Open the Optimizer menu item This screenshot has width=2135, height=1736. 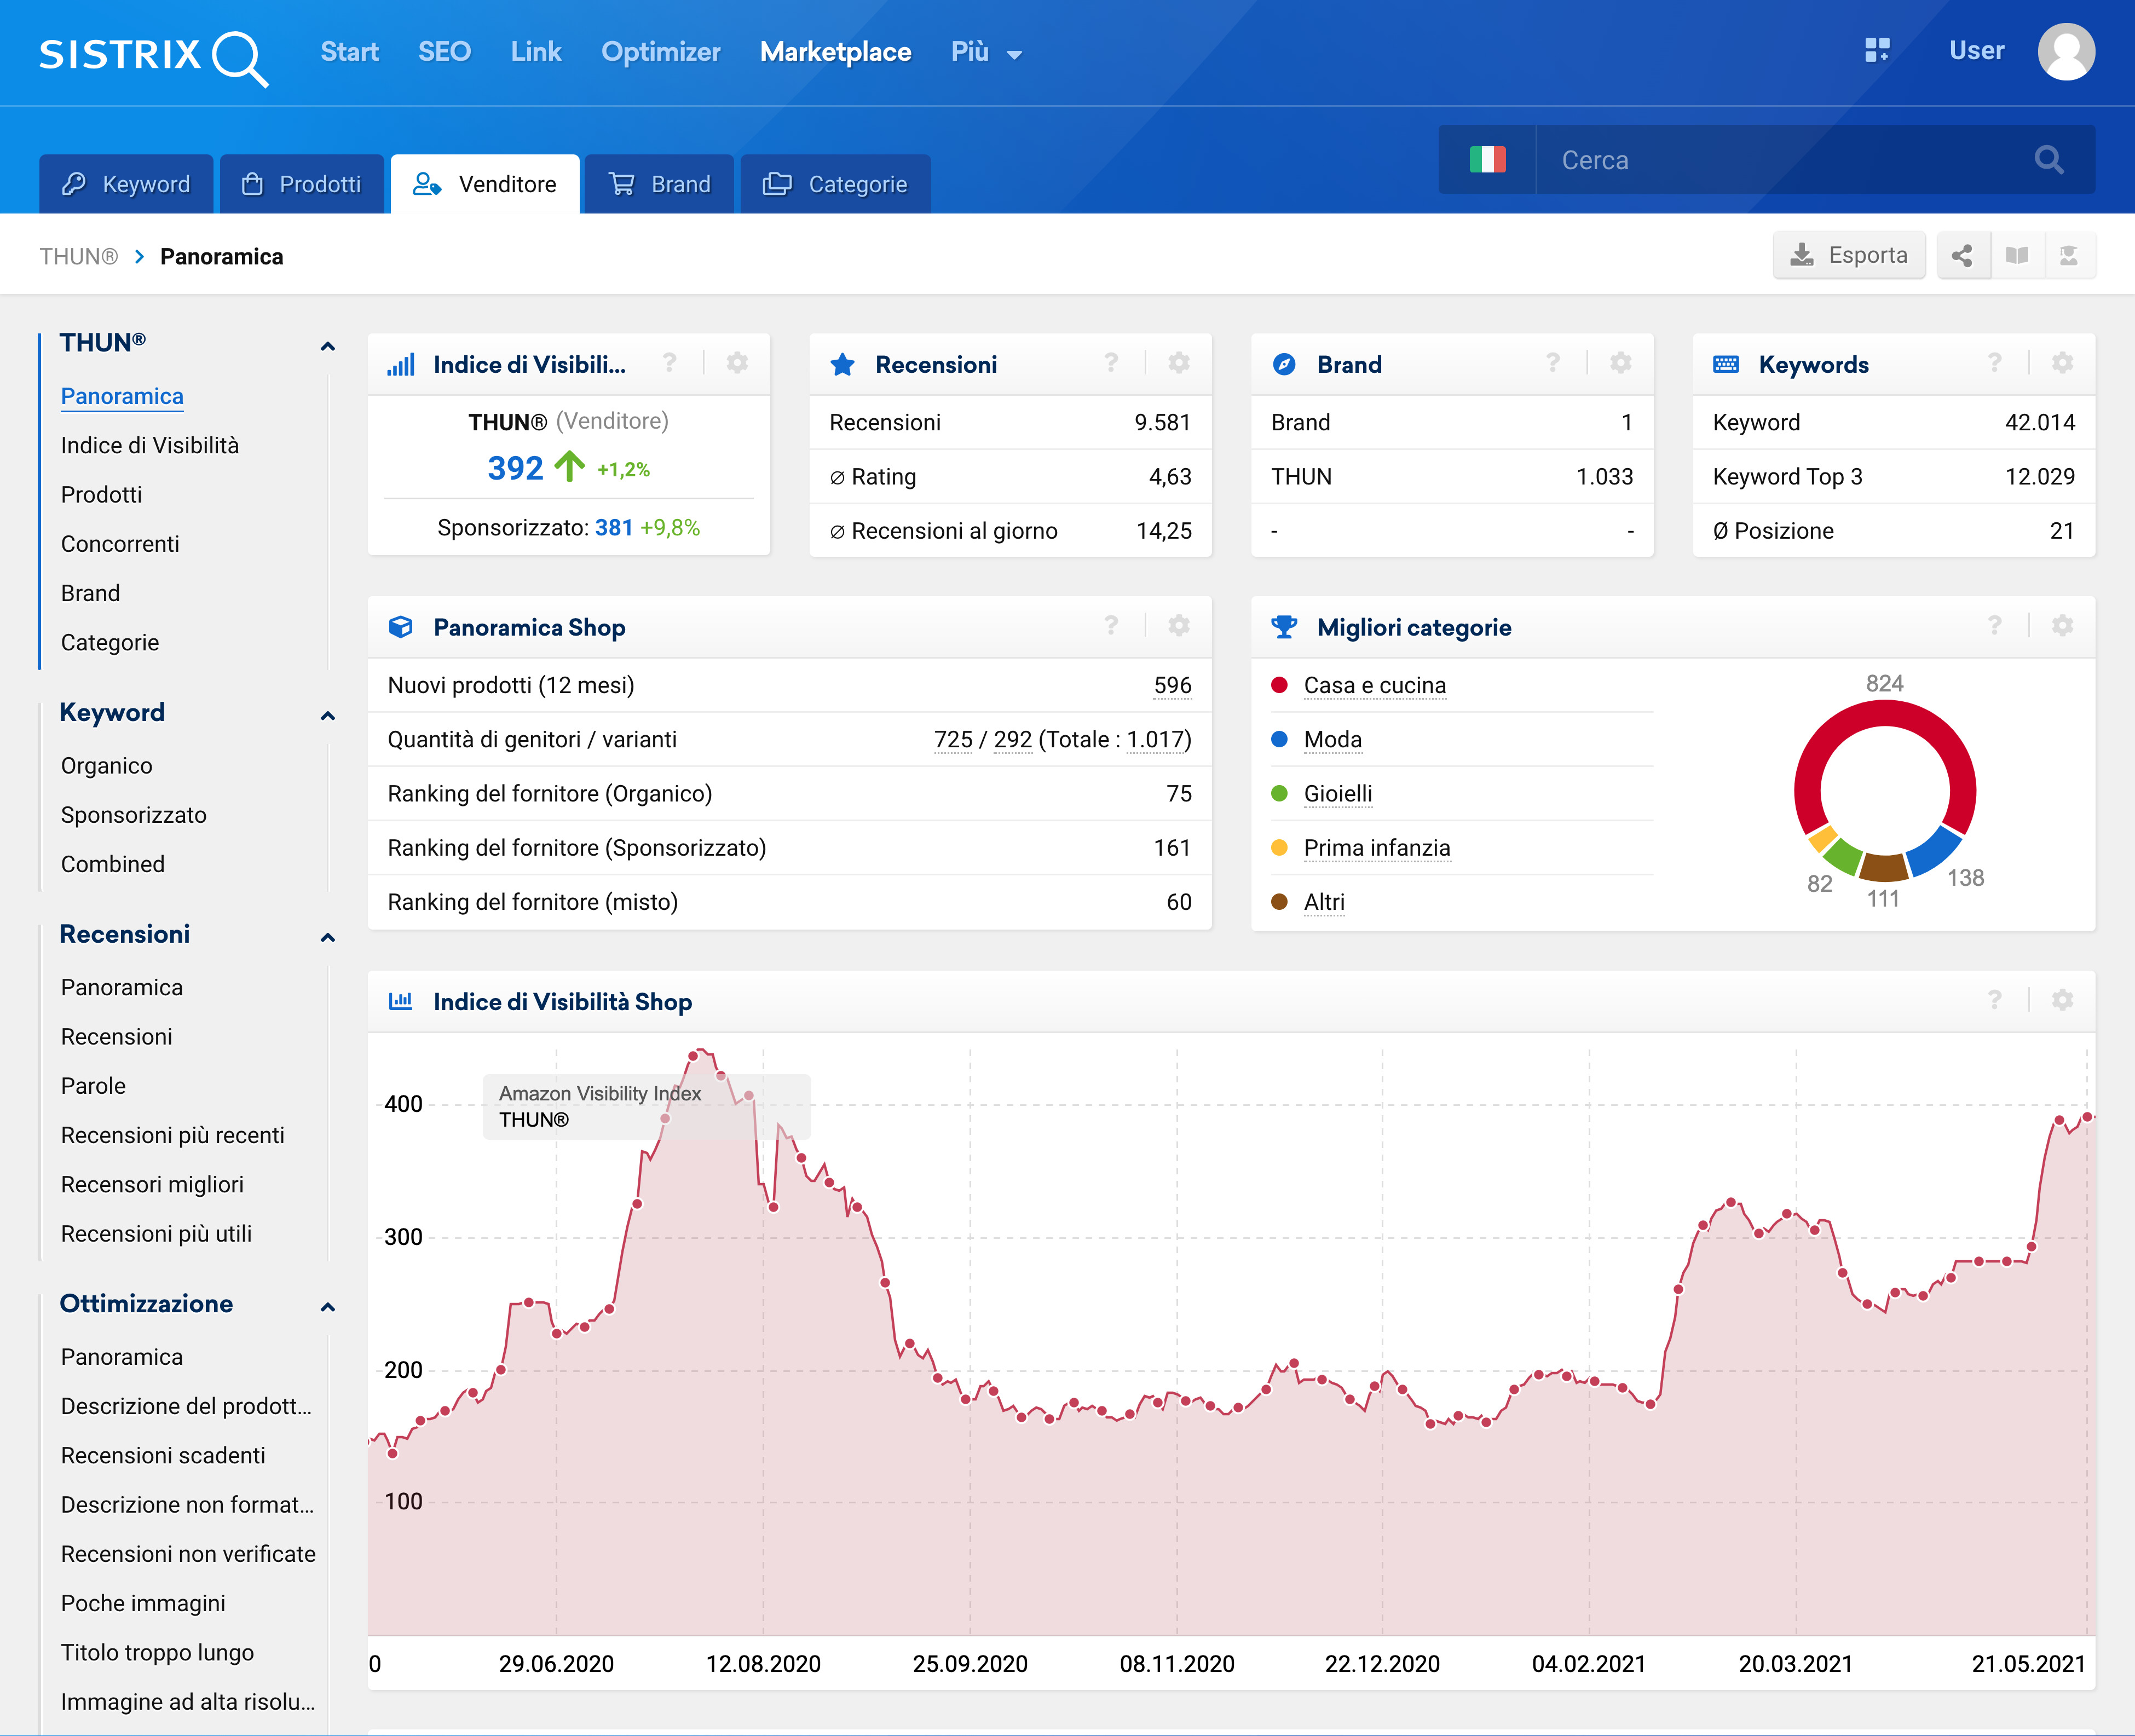point(660,52)
